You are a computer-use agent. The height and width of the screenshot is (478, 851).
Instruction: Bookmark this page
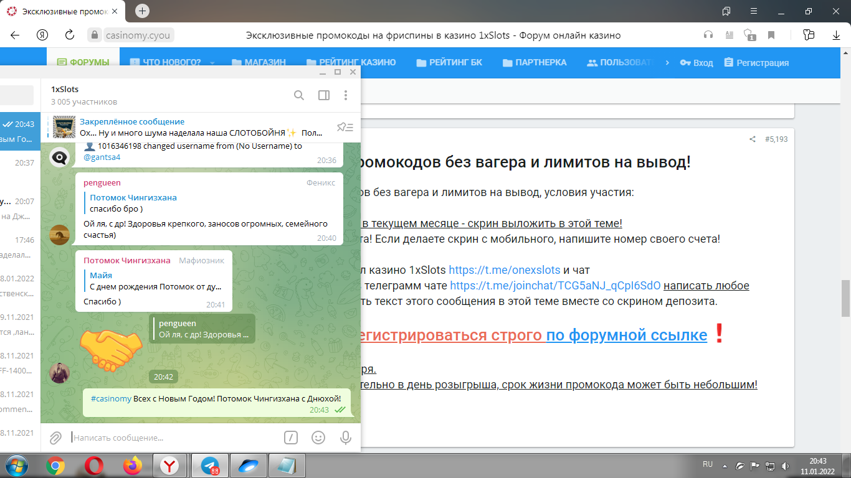coord(771,35)
